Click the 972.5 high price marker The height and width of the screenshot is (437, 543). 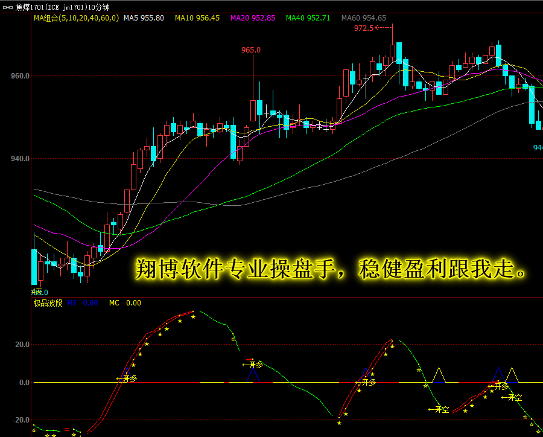pyautogui.click(x=364, y=28)
